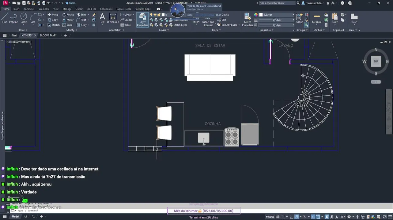Activate the Rotate command
The height and width of the screenshot is (220, 393).
pos(68,15)
